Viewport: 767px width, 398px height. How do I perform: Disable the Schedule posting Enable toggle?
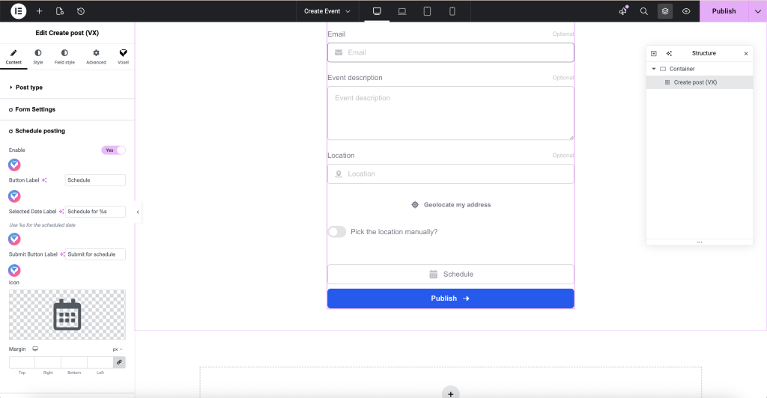113,150
